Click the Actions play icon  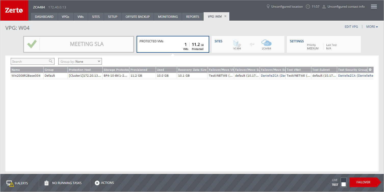pyautogui.click(x=97, y=183)
